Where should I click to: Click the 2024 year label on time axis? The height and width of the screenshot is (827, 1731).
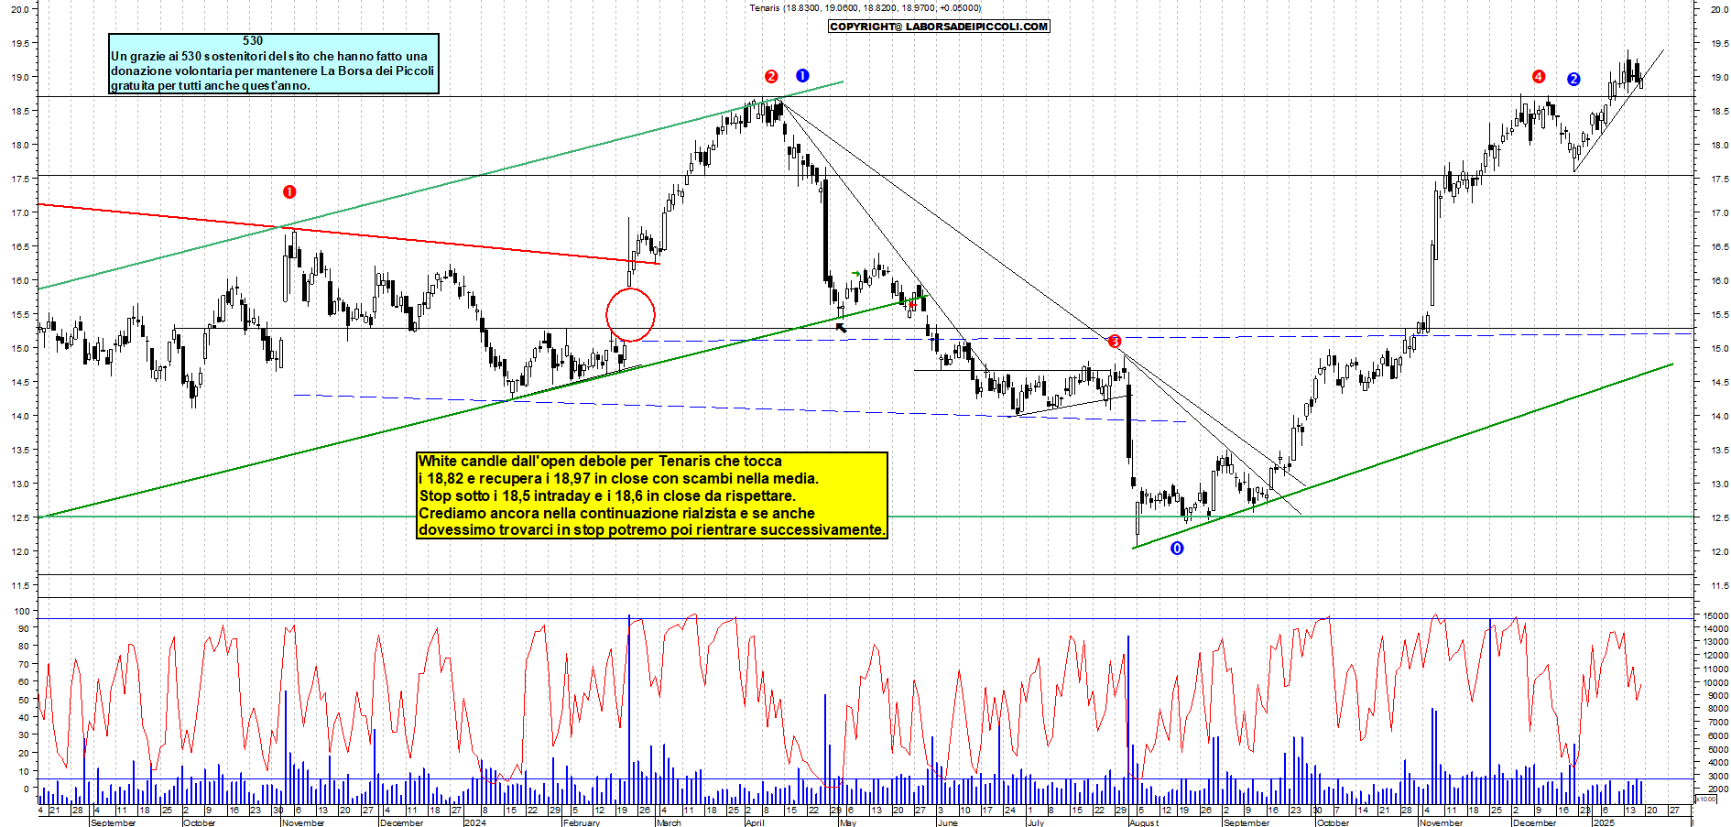pos(474,822)
